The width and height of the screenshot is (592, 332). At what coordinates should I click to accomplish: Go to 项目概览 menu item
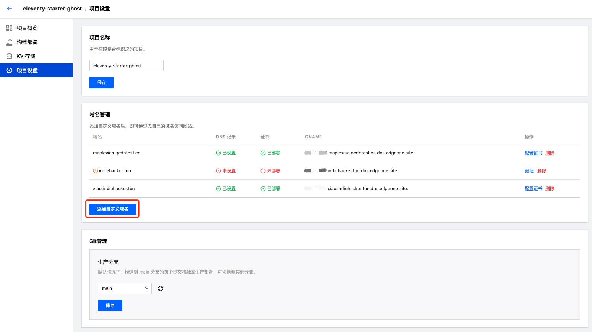[x=27, y=28]
